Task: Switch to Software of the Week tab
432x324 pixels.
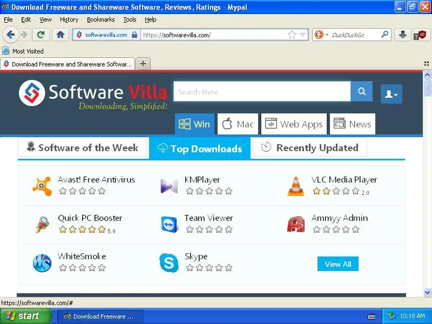Action: point(83,147)
